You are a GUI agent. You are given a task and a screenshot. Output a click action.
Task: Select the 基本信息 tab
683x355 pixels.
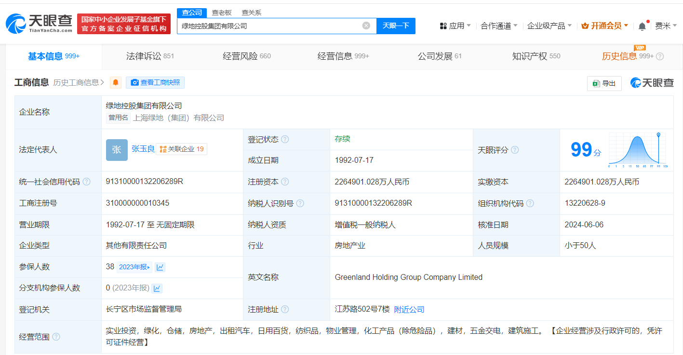point(54,56)
